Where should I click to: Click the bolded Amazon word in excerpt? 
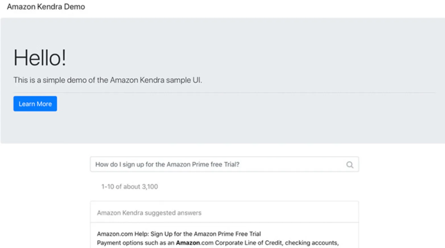[x=188, y=243]
